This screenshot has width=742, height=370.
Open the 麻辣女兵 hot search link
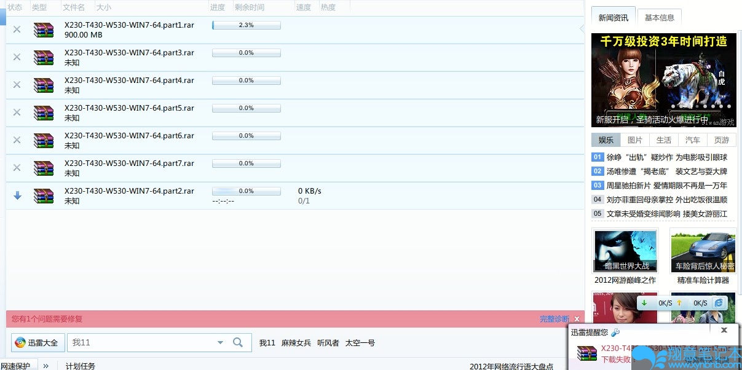[x=296, y=343]
